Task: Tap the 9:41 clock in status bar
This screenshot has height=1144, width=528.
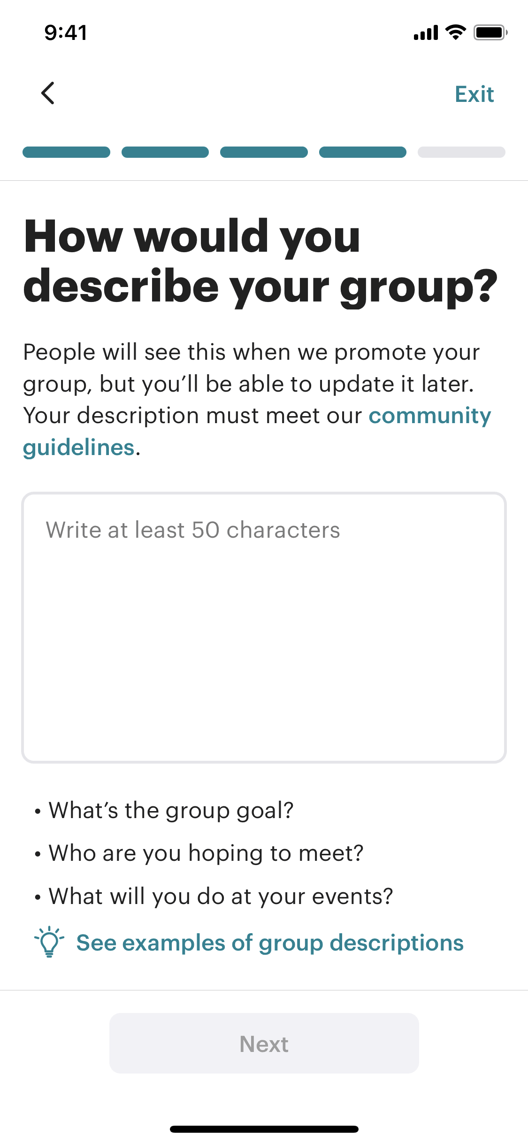Action: (66, 33)
